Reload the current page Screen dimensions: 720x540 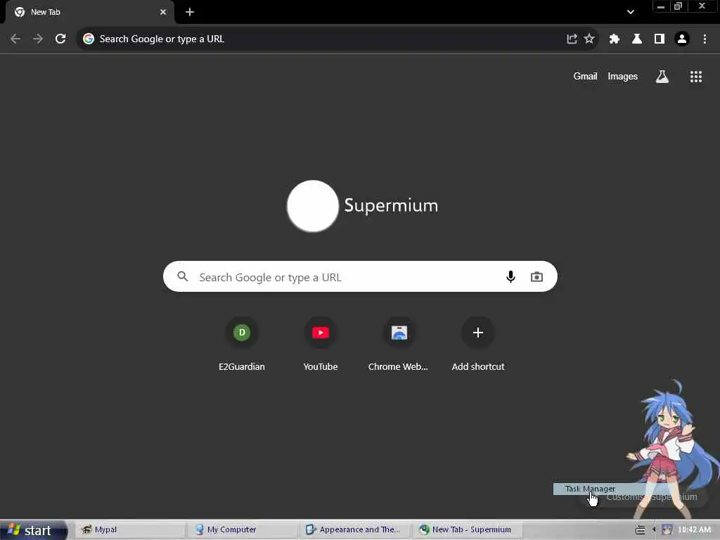pos(60,39)
